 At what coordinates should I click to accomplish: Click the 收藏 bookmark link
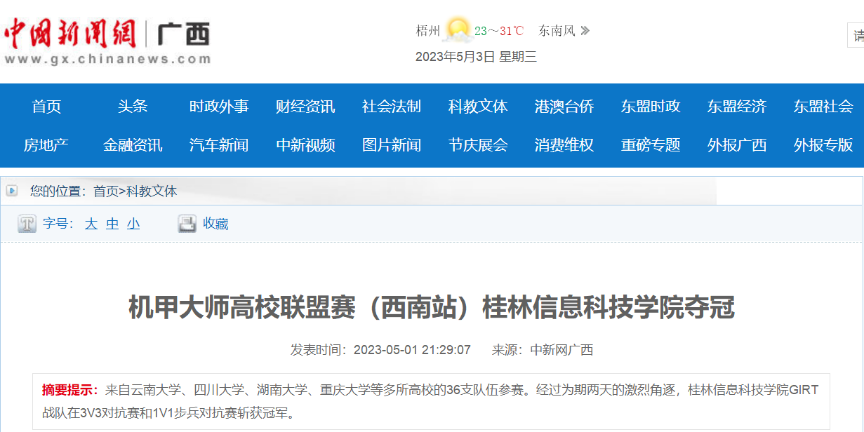click(215, 224)
